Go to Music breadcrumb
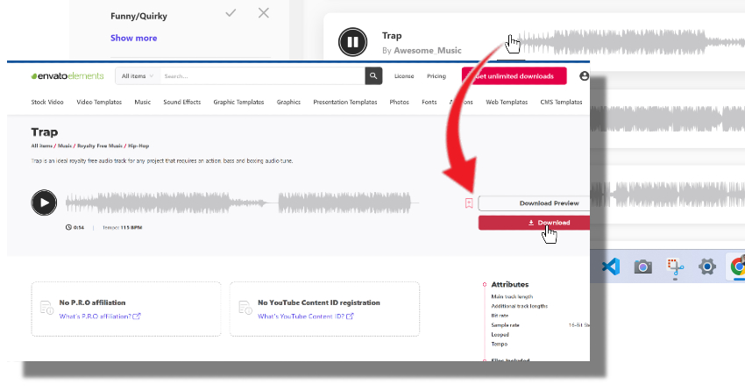Viewport: 745px width, 391px height. [65, 146]
